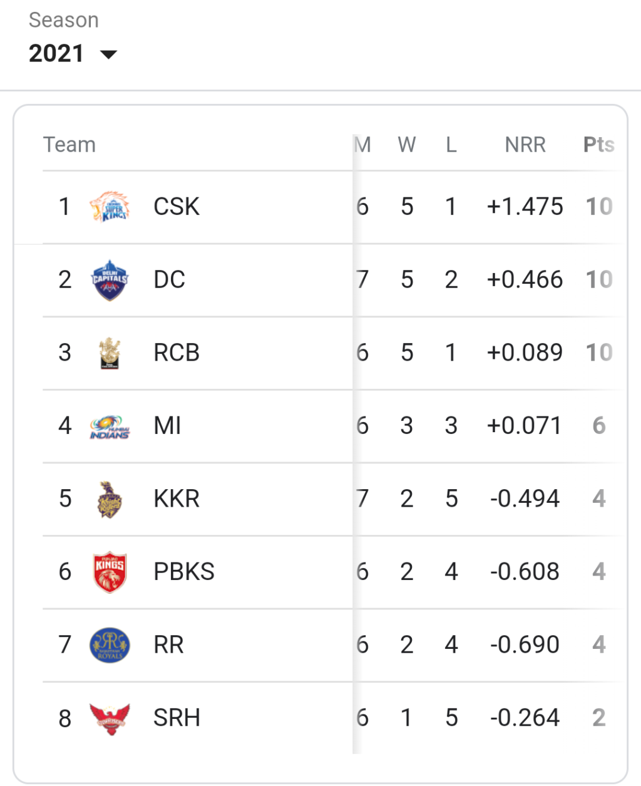Select the KKR team name
641x786 pixels.
click(177, 499)
